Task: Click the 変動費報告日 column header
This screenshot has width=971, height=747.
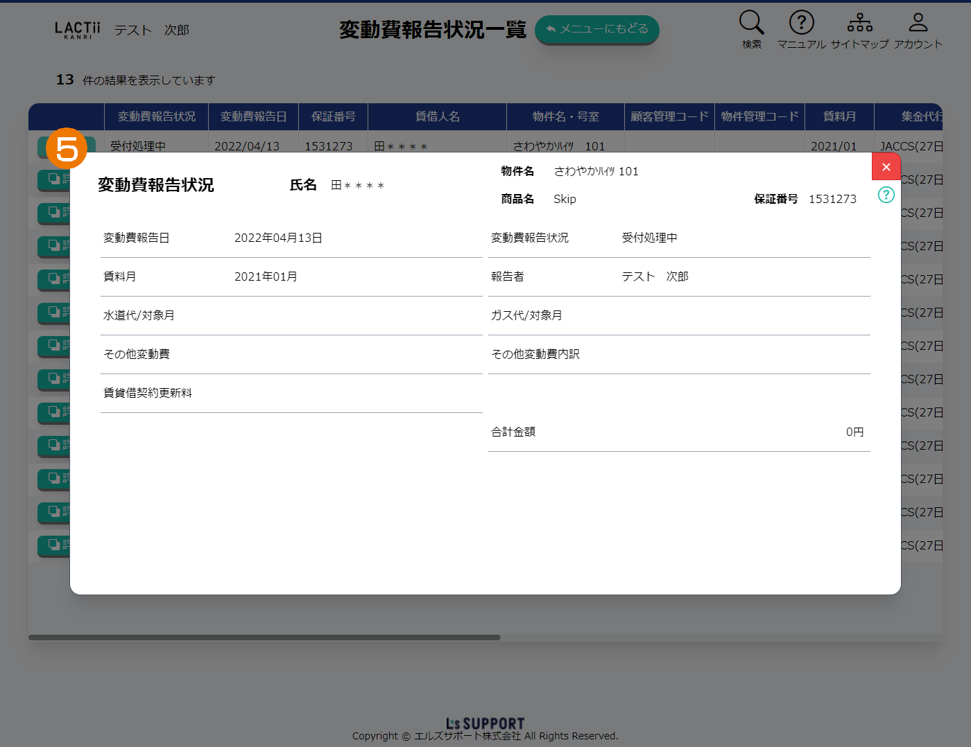Action: point(253,116)
